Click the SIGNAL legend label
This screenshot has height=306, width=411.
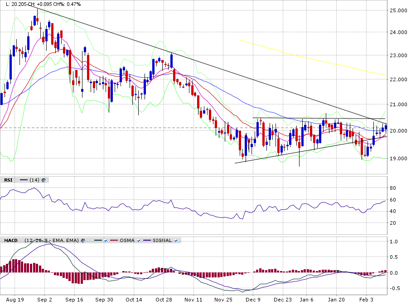tap(162, 240)
